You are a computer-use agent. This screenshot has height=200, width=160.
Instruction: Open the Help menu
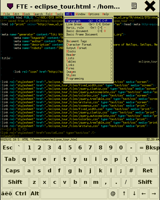point(106,14)
